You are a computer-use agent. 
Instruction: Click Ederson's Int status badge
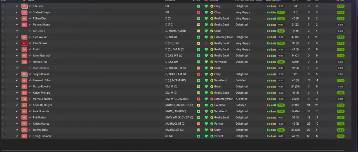[24, 6]
